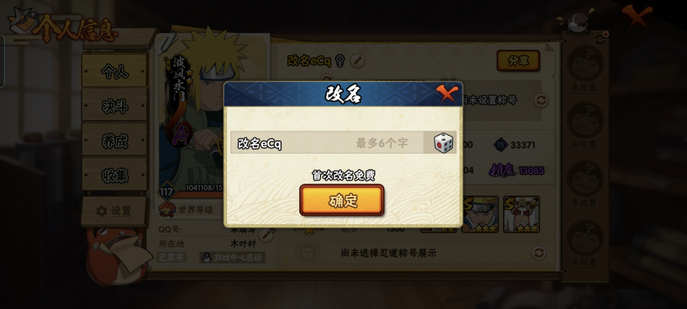This screenshot has height=309, width=687.
Task: Close the 改名 rename dialog
Action: coord(447,93)
